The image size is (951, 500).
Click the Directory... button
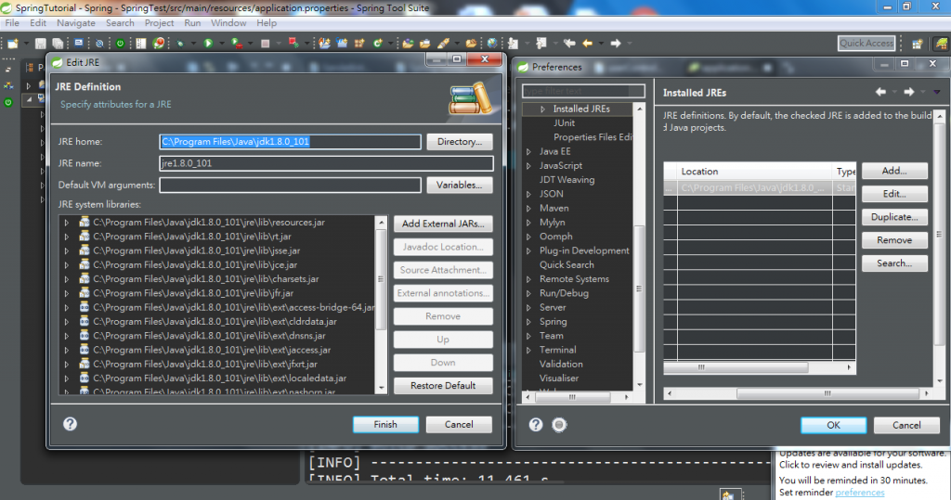(x=460, y=142)
